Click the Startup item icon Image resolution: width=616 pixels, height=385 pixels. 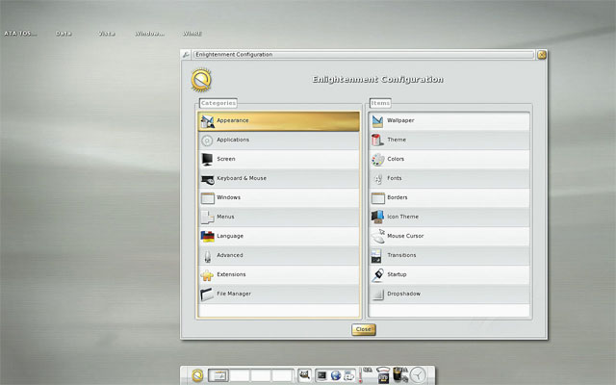377,275
